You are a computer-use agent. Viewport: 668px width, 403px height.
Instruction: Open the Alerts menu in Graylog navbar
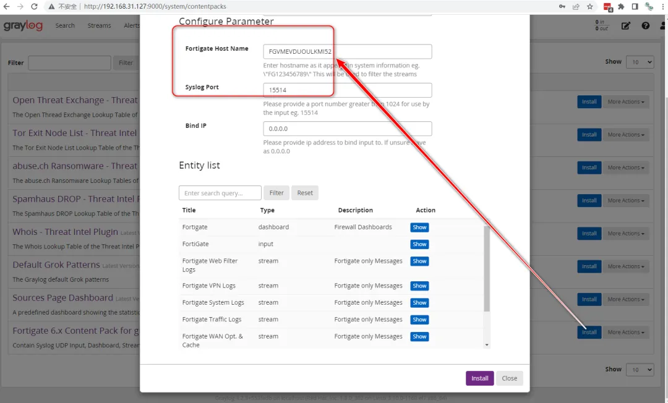[x=132, y=25]
